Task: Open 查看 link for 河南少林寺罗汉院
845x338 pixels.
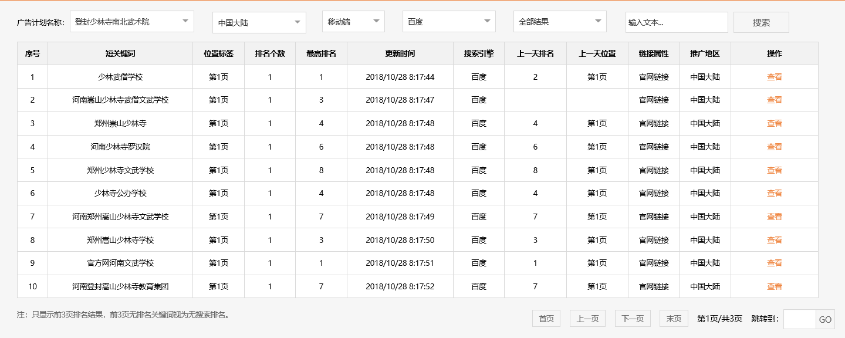Action: [774, 147]
